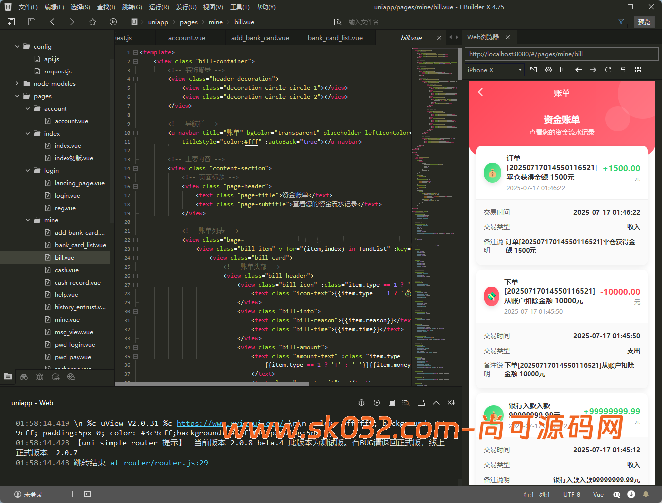Click the refresh icon in Web browser panel
The image size is (662, 503).
(x=608, y=70)
